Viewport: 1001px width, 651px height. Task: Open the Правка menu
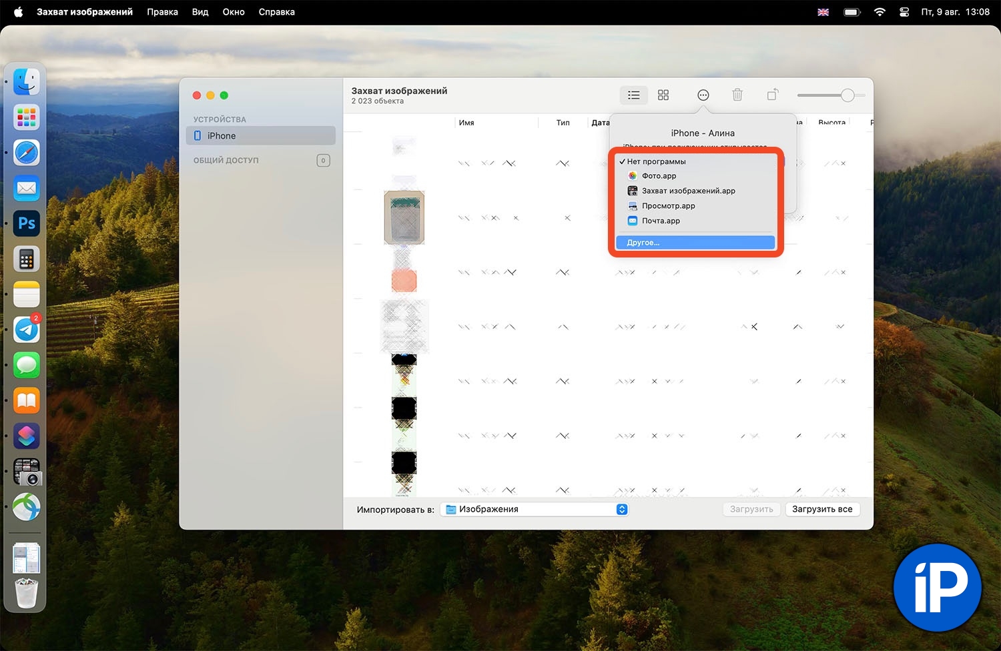pyautogui.click(x=162, y=12)
